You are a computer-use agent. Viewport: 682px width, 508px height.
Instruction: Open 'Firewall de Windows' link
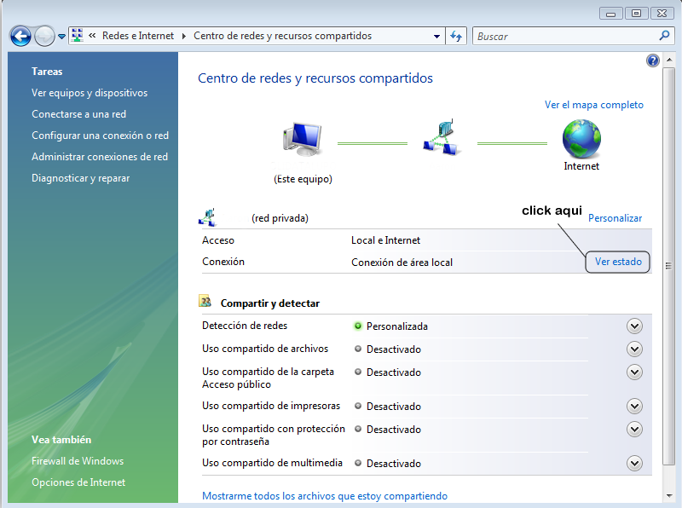78,461
